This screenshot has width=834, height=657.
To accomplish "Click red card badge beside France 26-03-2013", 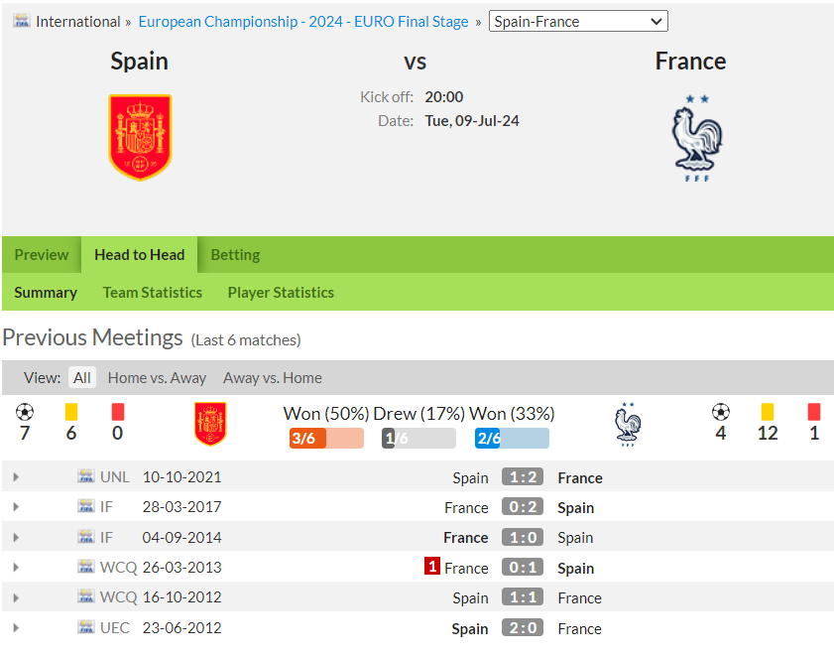I will coord(432,566).
